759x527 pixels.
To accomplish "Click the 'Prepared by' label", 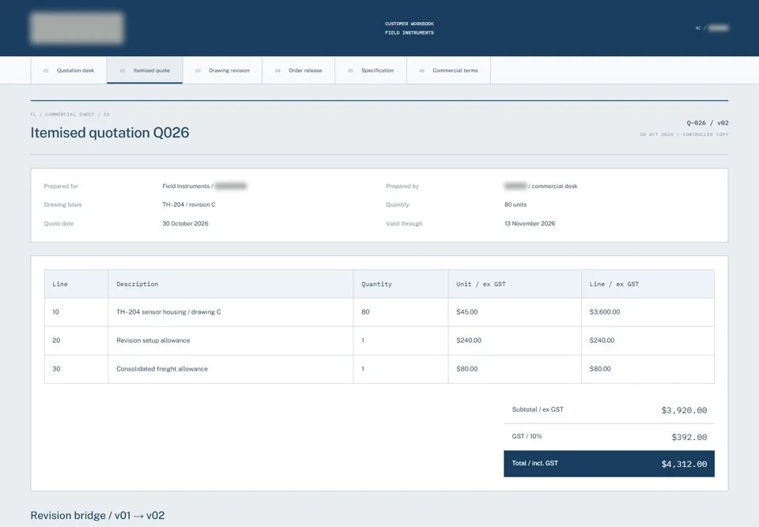I will pyautogui.click(x=402, y=186).
